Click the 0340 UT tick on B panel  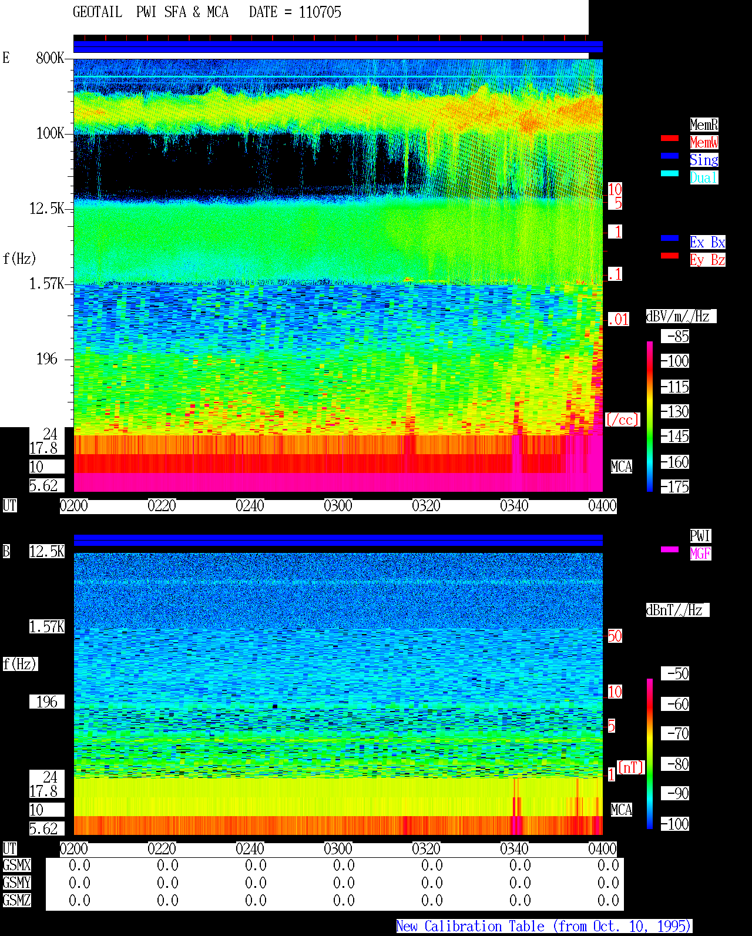click(x=514, y=849)
